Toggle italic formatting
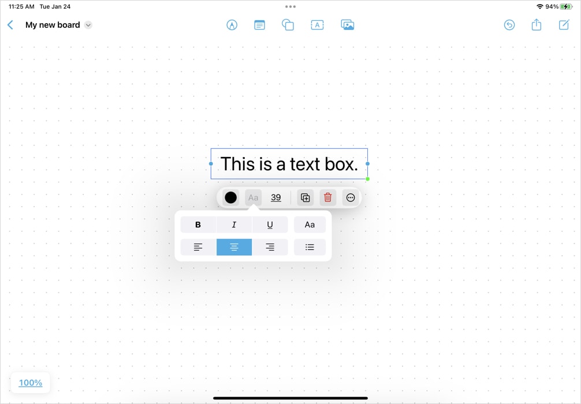Viewport: 581px width, 404px height. click(x=234, y=224)
